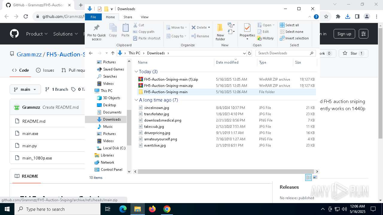Collapse the Today (3) group
Screen dimensions: 383x215
(136, 72)
